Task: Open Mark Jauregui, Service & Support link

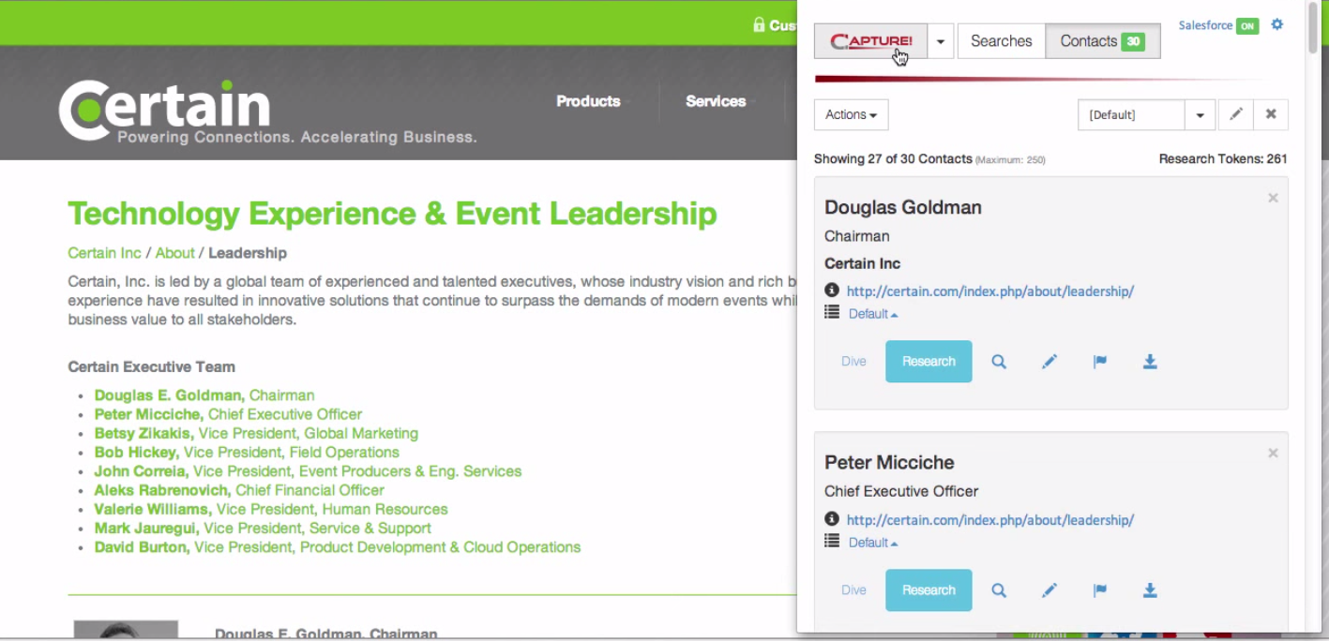Action: [263, 529]
